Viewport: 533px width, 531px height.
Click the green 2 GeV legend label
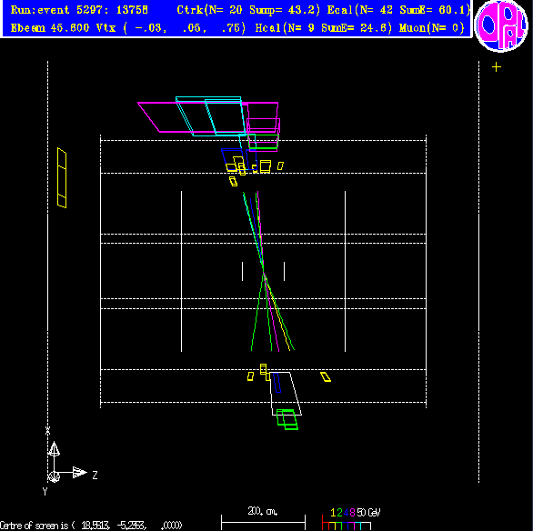339,512
